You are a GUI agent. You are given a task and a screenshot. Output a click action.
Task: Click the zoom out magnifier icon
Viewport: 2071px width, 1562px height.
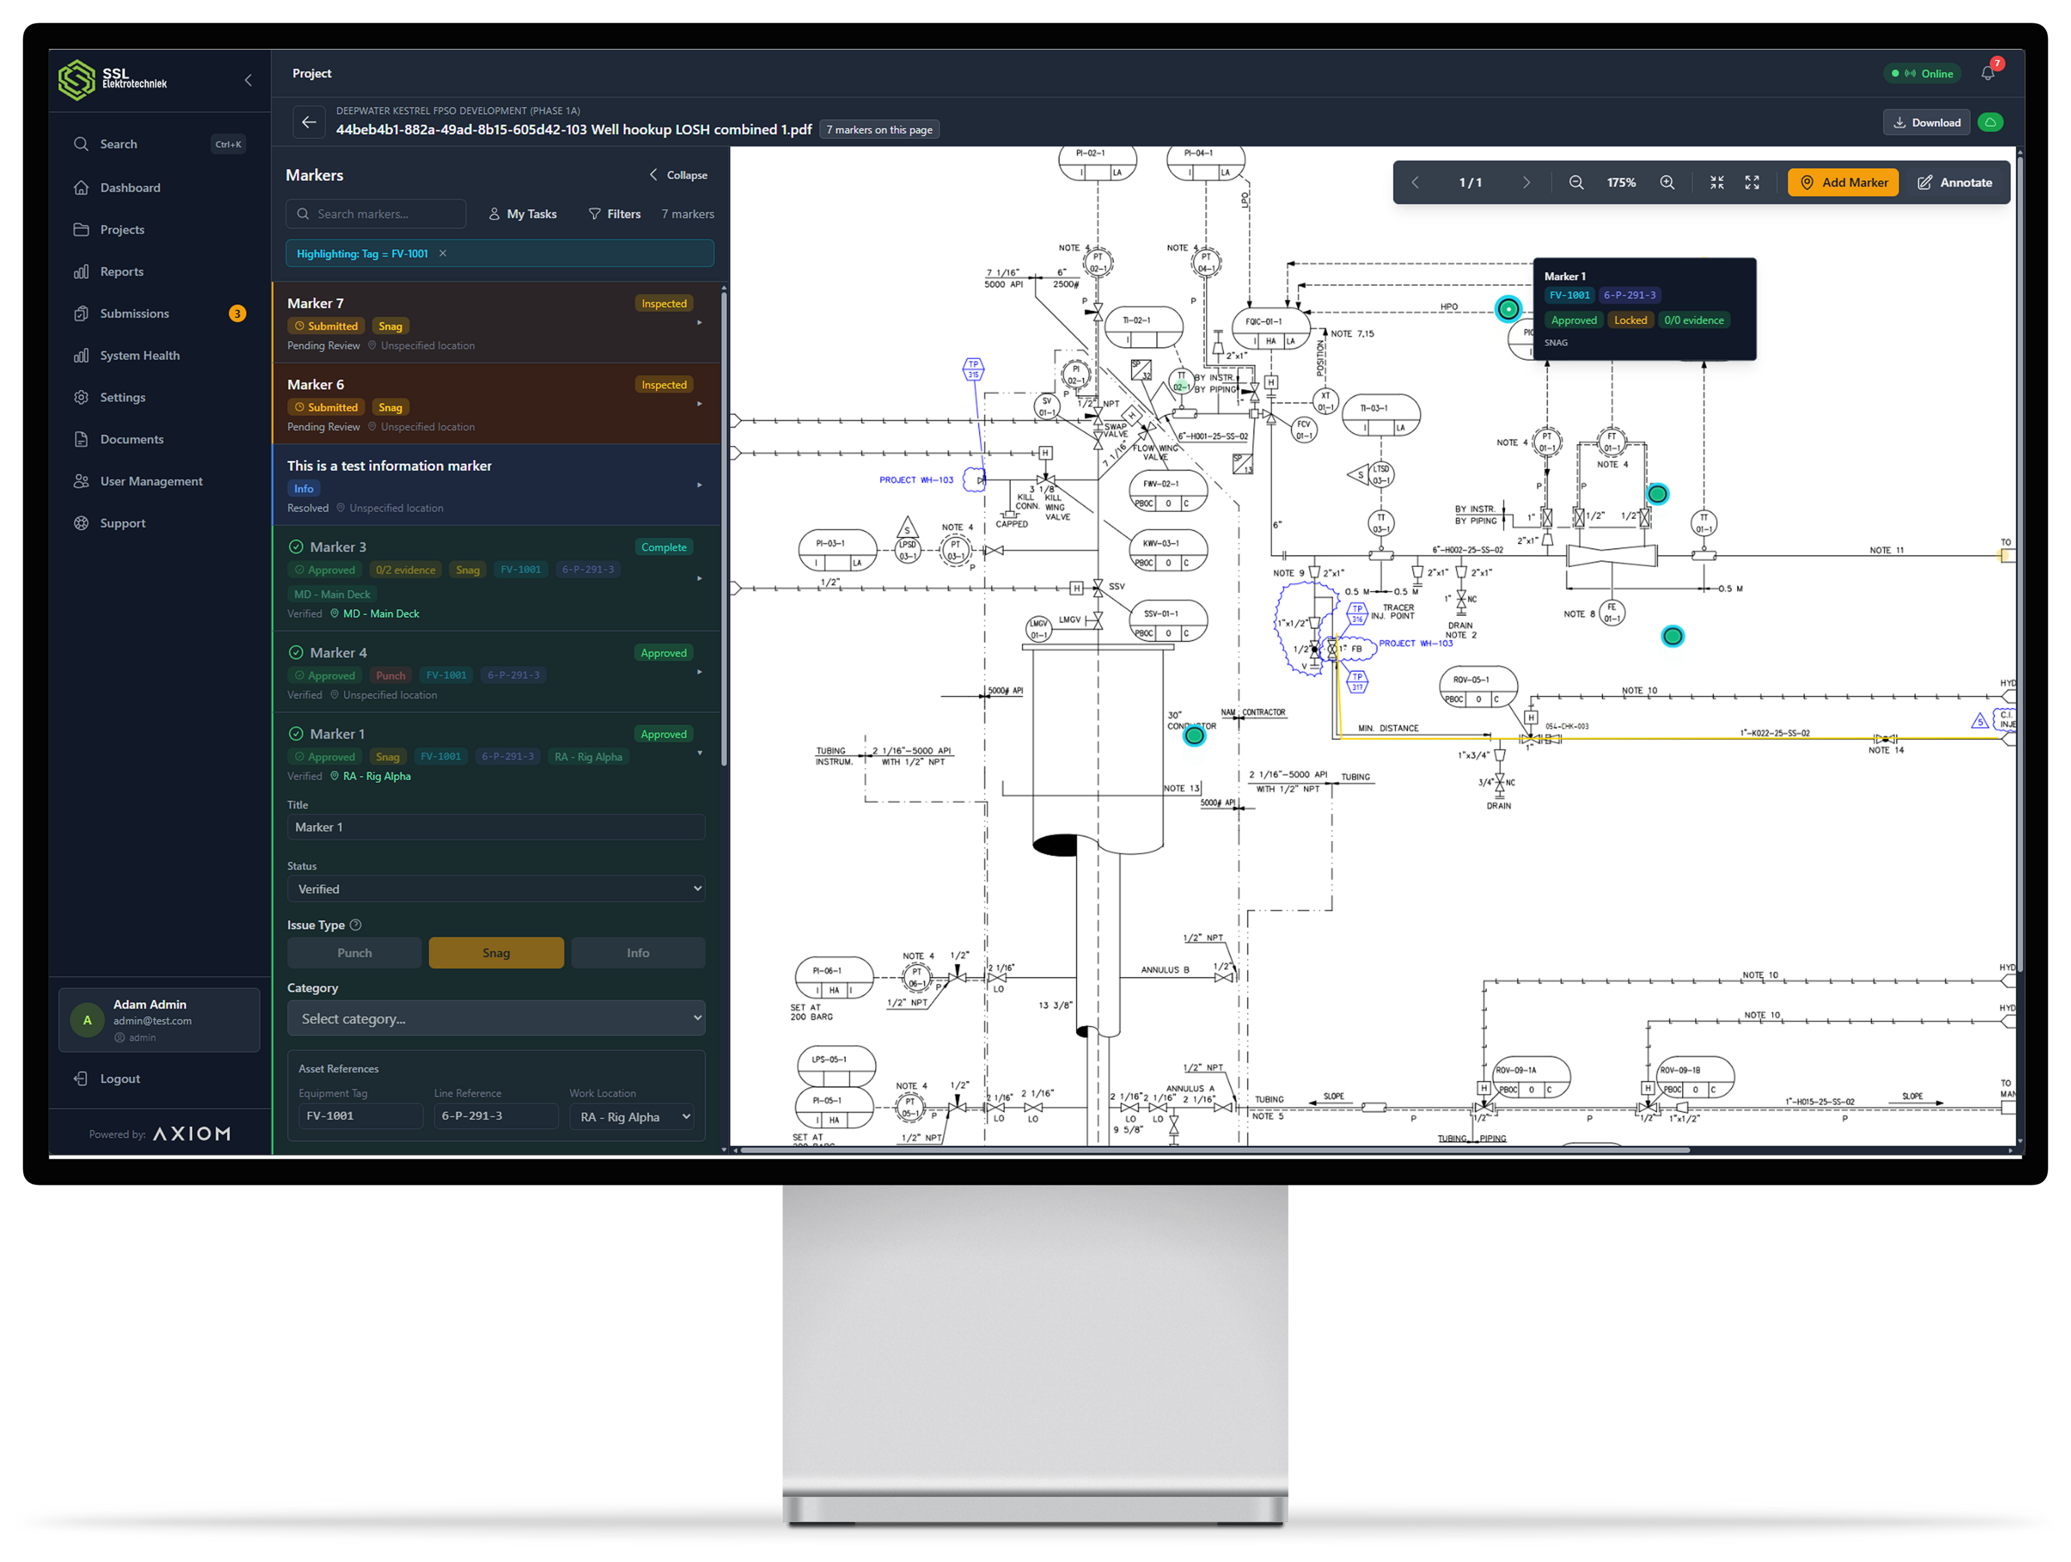[1576, 183]
